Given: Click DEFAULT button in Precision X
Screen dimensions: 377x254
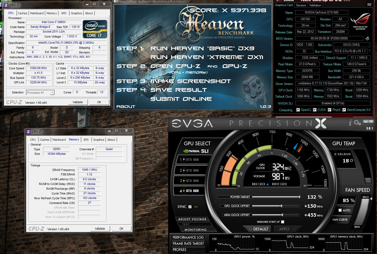Looking at the screenshot, I should 259,229.
